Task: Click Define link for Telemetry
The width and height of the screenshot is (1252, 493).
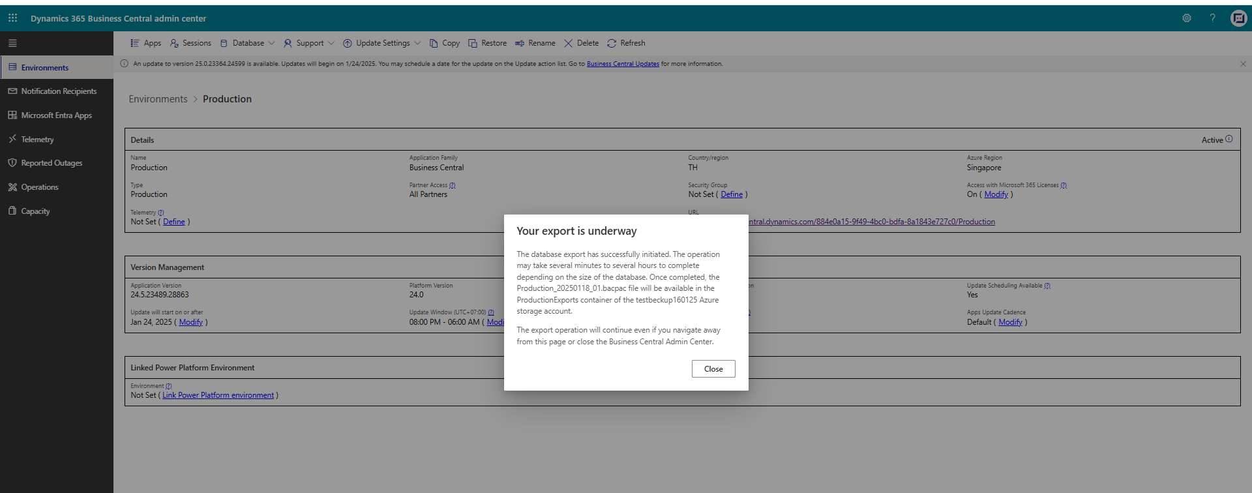Action: (174, 222)
